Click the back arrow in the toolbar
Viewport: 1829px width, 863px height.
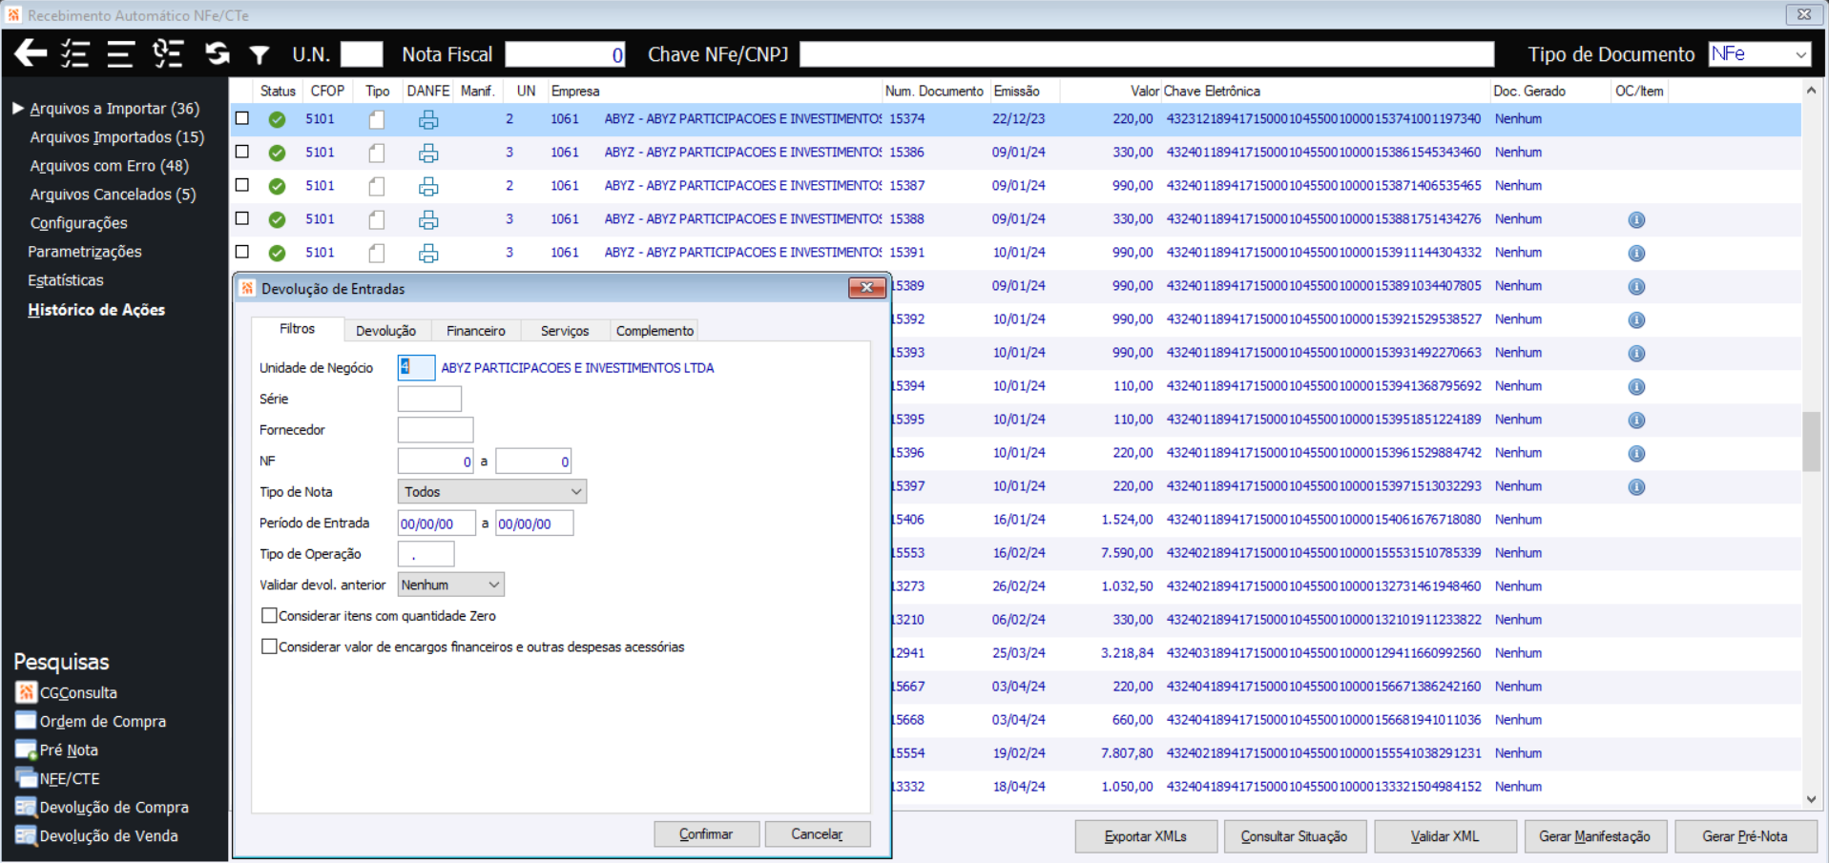point(31,53)
